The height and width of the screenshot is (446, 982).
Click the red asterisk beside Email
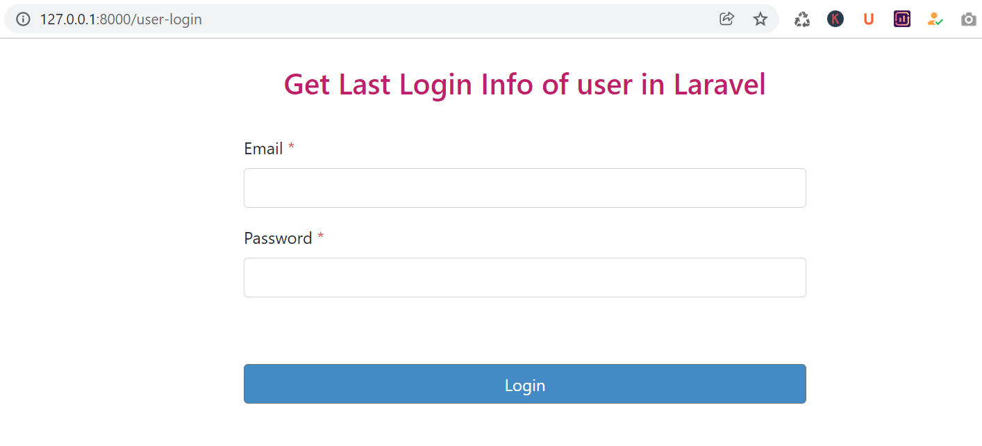pos(292,148)
